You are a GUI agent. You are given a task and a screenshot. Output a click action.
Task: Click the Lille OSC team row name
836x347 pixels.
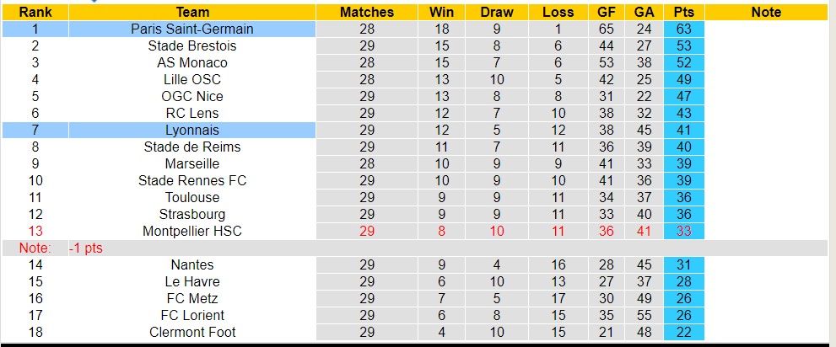(x=192, y=79)
